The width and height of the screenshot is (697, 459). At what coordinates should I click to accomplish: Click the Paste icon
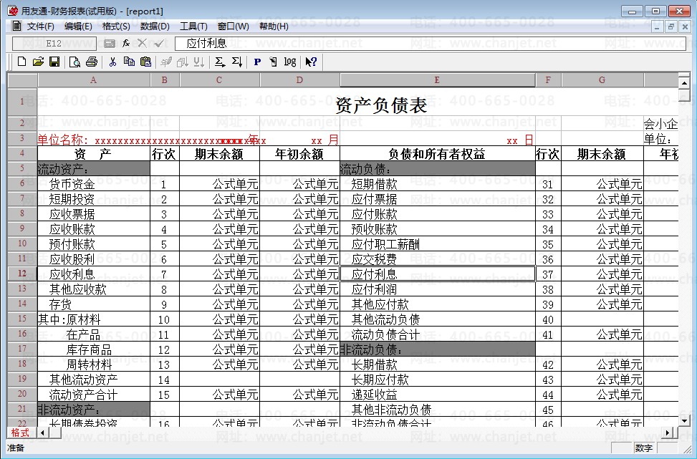[x=145, y=62]
